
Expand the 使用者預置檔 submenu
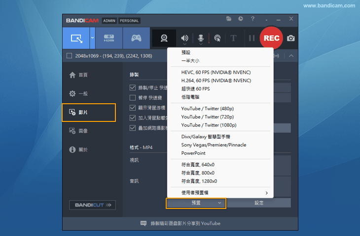[220, 193]
